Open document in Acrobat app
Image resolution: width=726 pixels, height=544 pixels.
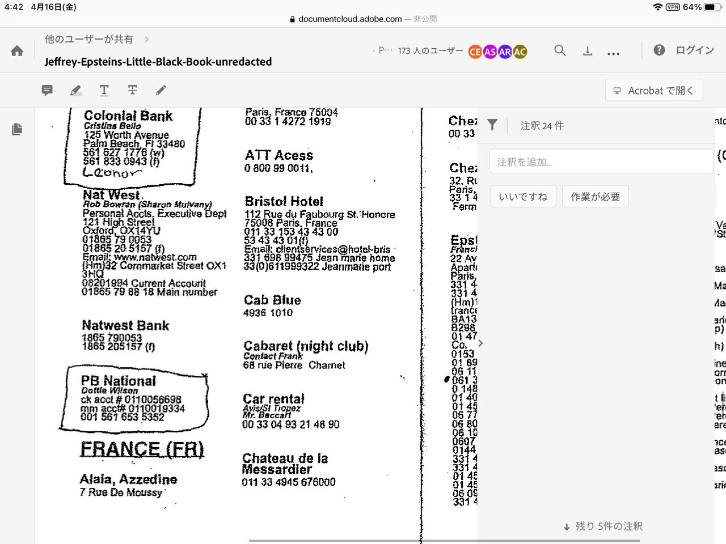654,90
